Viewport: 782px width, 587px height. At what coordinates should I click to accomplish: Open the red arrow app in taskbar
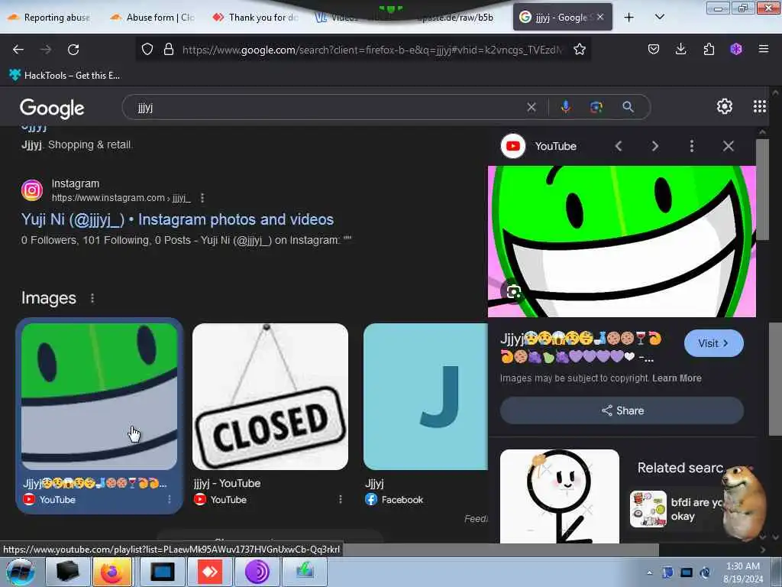coord(209,572)
